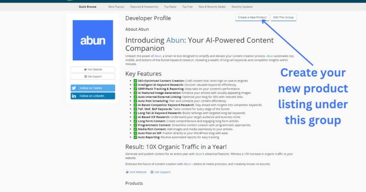Click the 'Auto Reporting:' feature text
Viewport: 366px width, 192px height.
click(149, 137)
